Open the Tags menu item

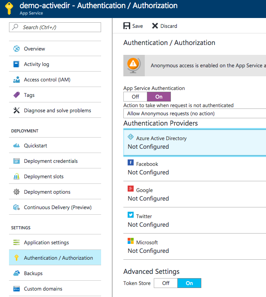(x=55, y=95)
